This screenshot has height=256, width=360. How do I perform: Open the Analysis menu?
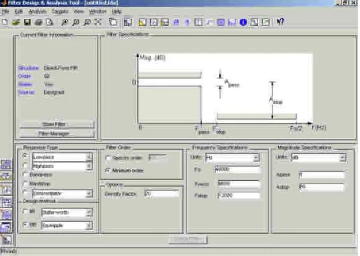click(x=37, y=11)
